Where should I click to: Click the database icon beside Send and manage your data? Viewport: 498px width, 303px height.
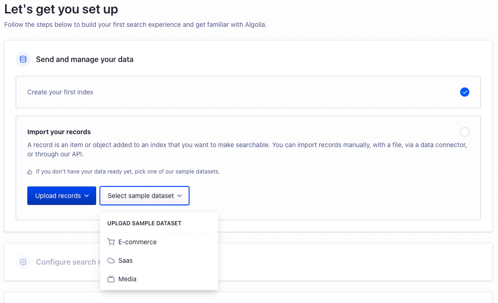pyautogui.click(x=23, y=59)
